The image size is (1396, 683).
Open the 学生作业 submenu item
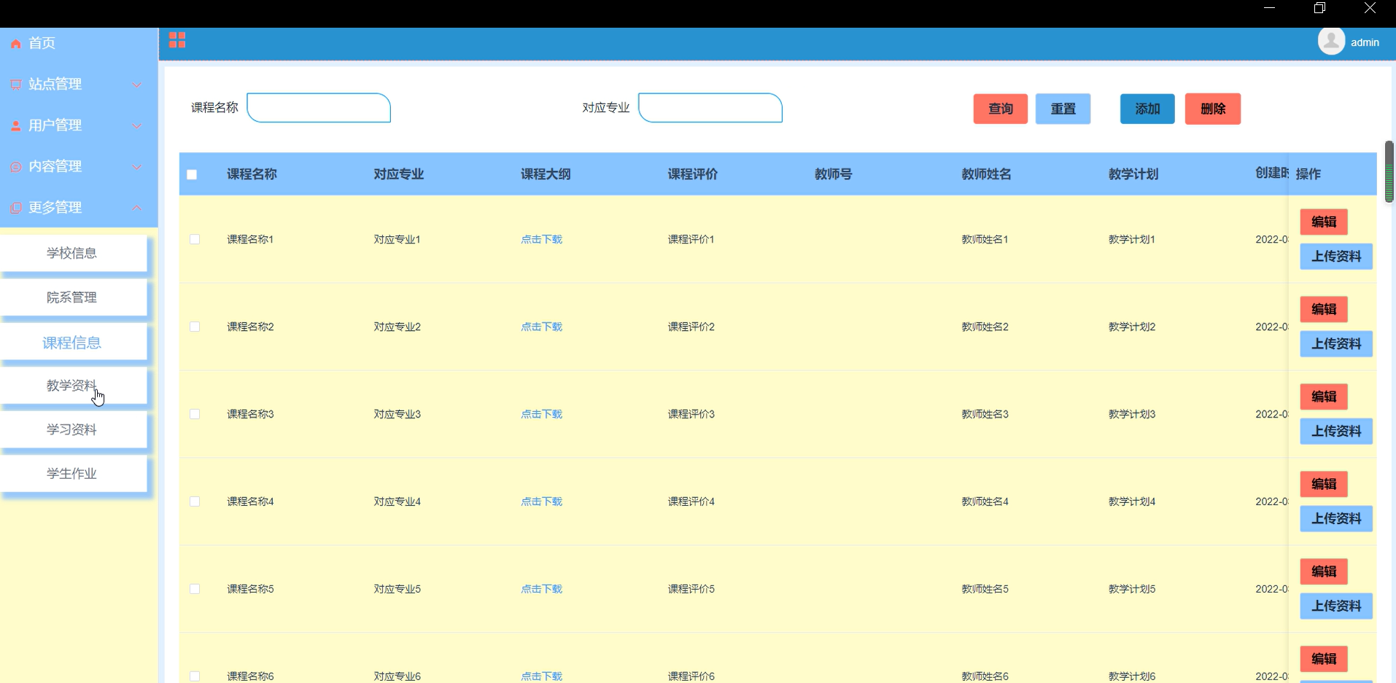click(x=73, y=474)
